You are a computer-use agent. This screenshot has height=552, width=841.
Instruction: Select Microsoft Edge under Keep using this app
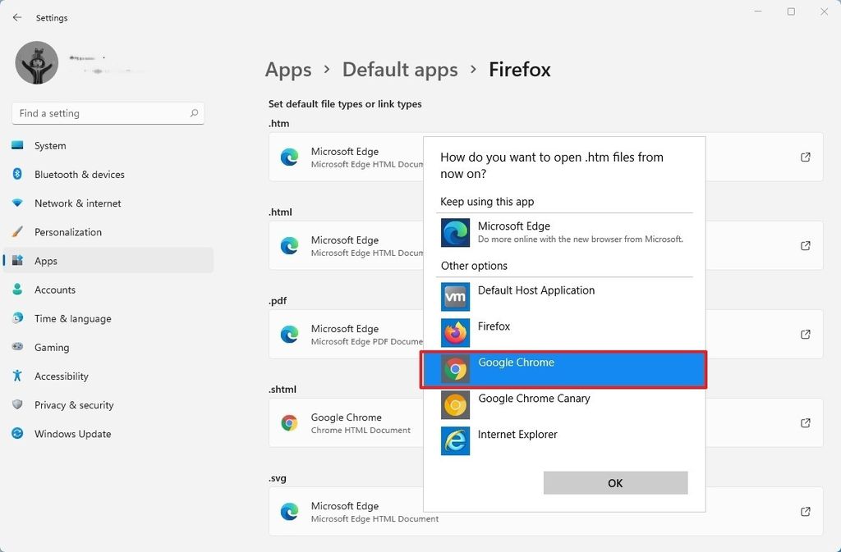click(x=513, y=232)
